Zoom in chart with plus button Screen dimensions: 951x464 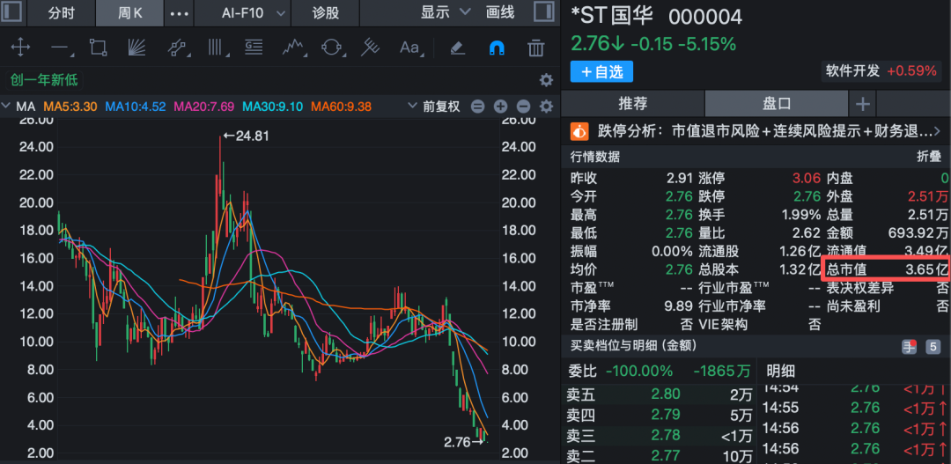point(500,107)
